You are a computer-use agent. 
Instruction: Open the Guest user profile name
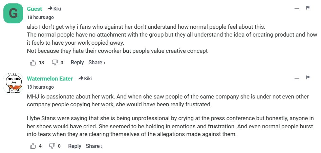point(35,9)
